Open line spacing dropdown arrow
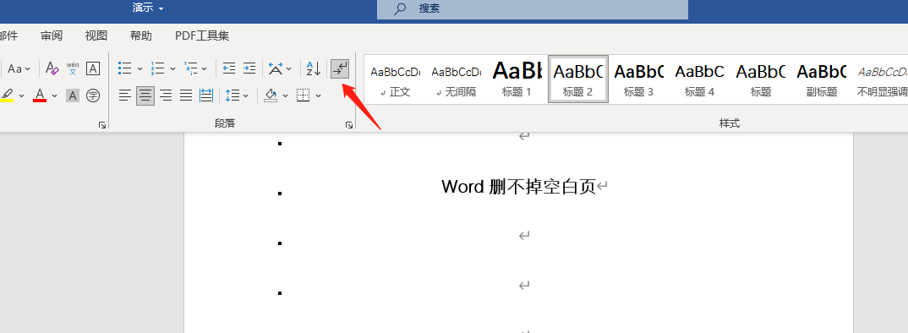This screenshot has height=333, width=908. pyautogui.click(x=246, y=96)
